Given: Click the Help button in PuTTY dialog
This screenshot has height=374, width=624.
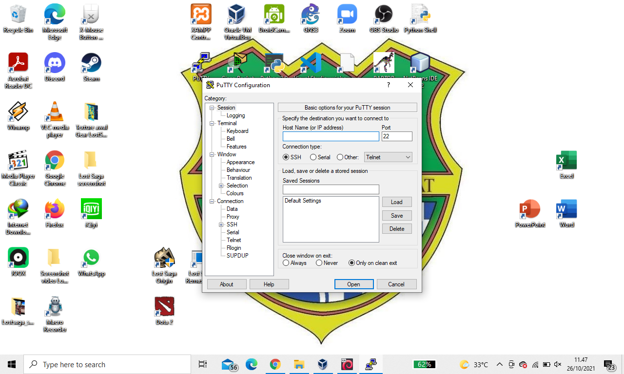Looking at the screenshot, I should [269, 284].
